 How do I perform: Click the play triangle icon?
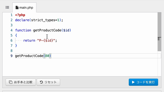133,82
